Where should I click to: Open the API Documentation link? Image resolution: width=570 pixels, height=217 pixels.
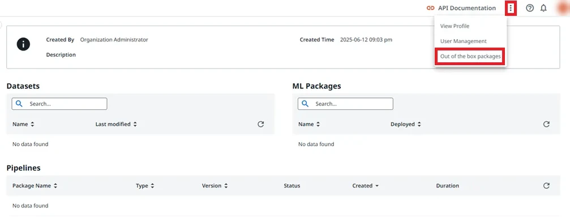(x=467, y=8)
